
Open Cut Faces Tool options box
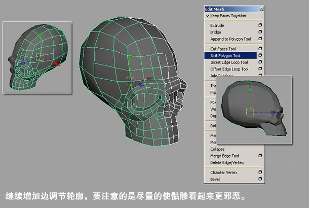(260, 49)
